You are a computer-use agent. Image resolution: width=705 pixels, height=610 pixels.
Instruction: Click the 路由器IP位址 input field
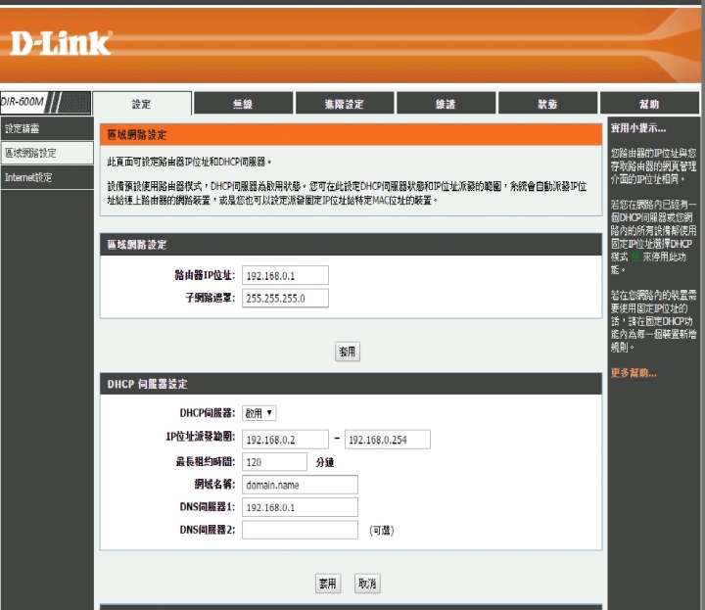click(x=285, y=275)
